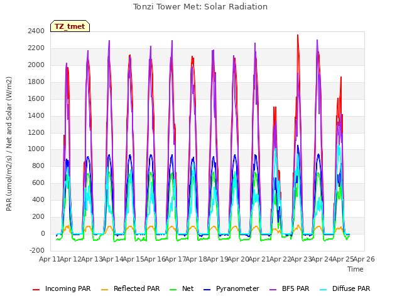Click the 600 y-axis tick label

tap(38, 183)
